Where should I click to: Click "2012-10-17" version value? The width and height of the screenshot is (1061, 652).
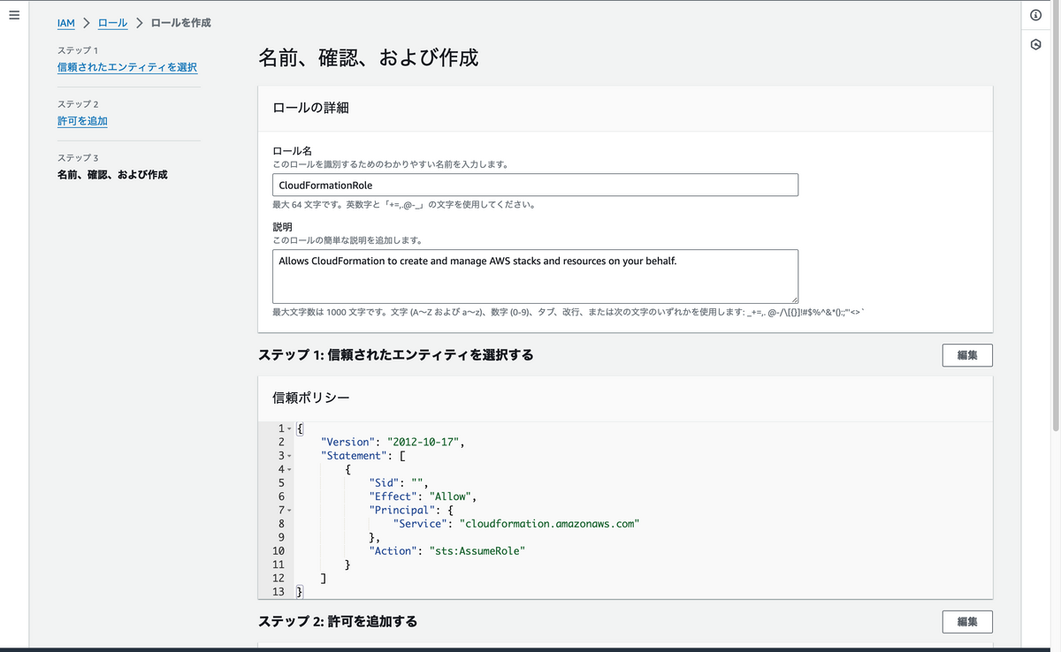tap(424, 442)
